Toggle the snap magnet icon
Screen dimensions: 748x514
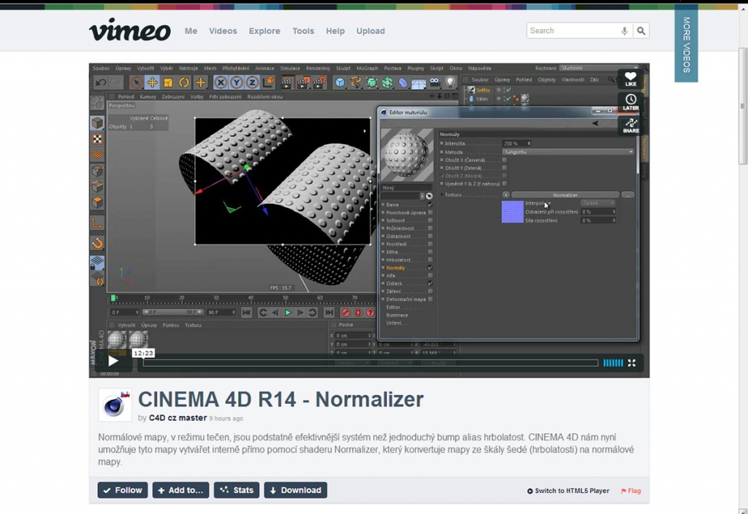(97, 244)
